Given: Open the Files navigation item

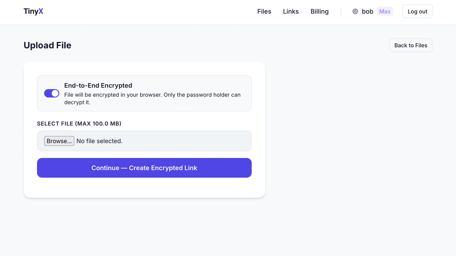Looking at the screenshot, I should pos(264,11).
